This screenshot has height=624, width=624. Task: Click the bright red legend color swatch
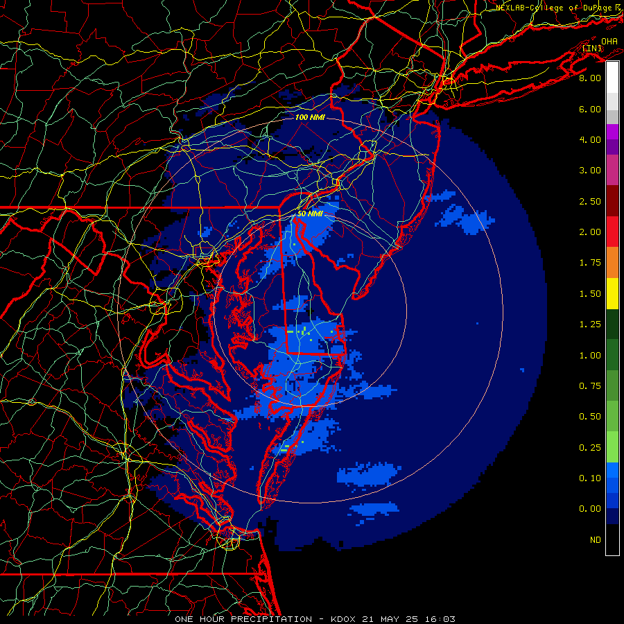click(x=612, y=232)
